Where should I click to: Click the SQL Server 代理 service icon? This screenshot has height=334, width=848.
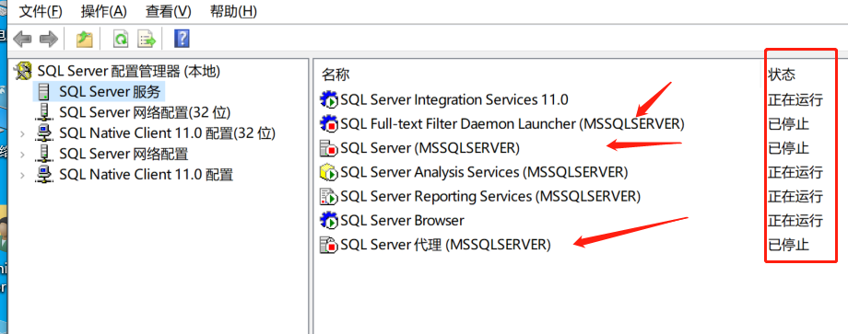pyautogui.click(x=329, y=245)
